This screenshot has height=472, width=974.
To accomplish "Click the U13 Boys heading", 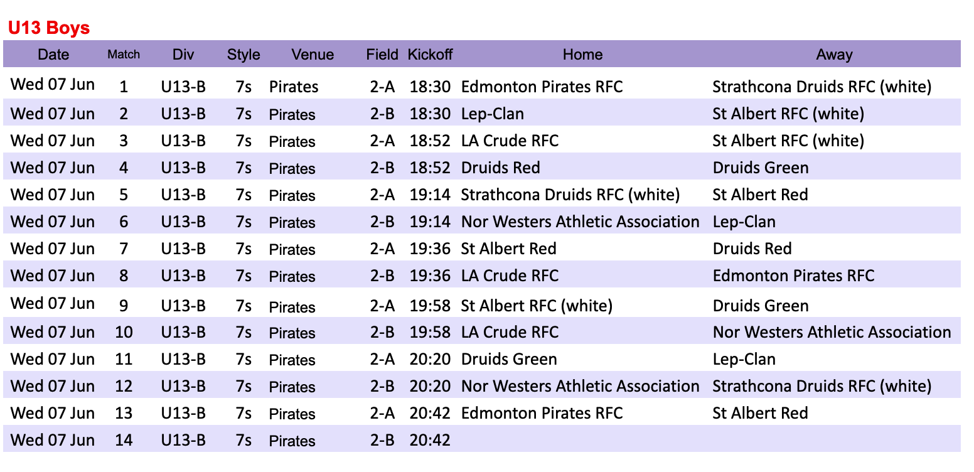I will (49, 28).
